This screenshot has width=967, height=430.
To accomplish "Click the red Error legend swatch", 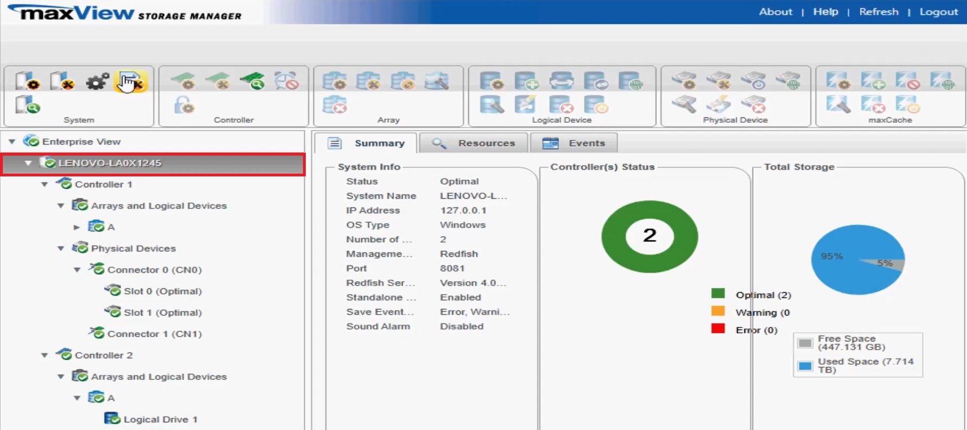I will pos(718,329).
